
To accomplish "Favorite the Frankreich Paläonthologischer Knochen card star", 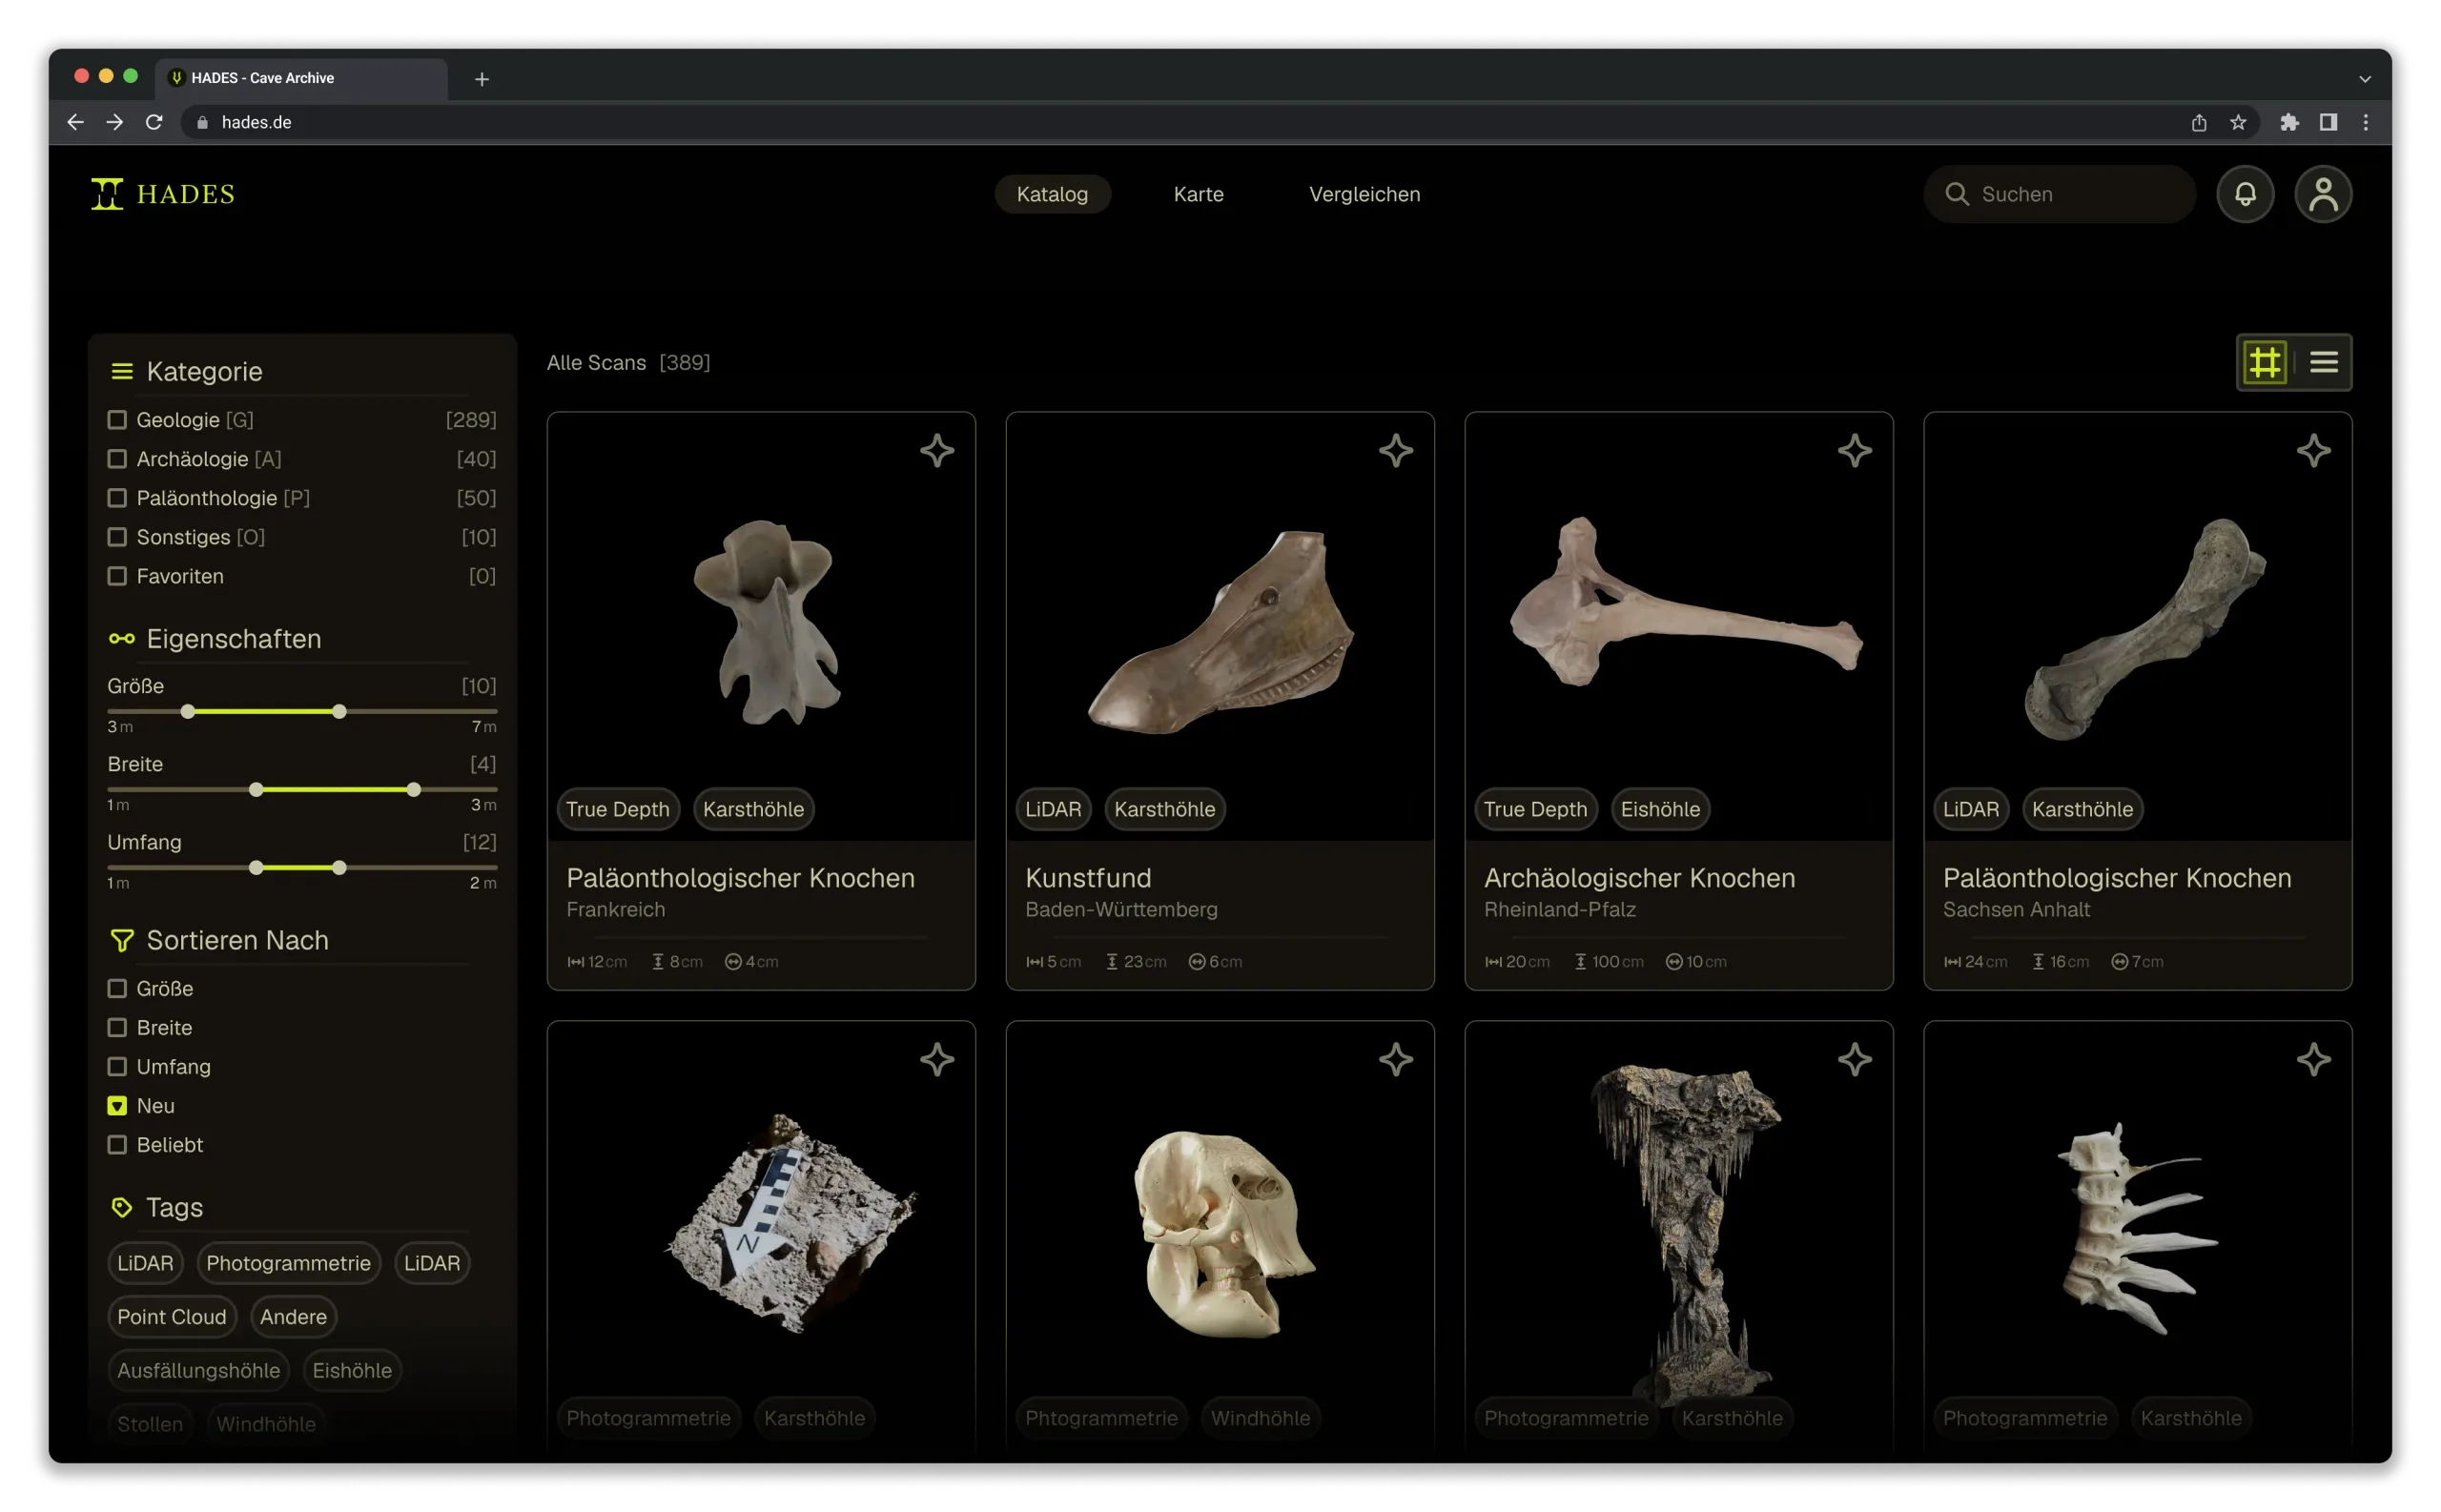I will click(x=937, y=451).
